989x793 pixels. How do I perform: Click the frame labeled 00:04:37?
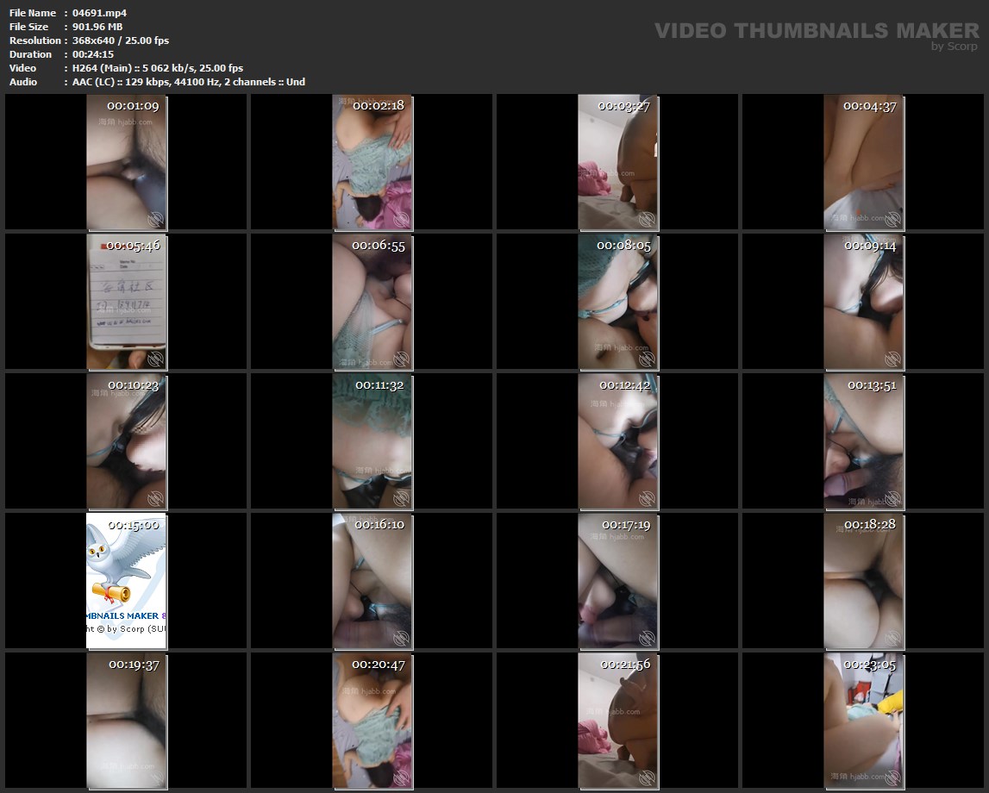click(x=864, y=162)
